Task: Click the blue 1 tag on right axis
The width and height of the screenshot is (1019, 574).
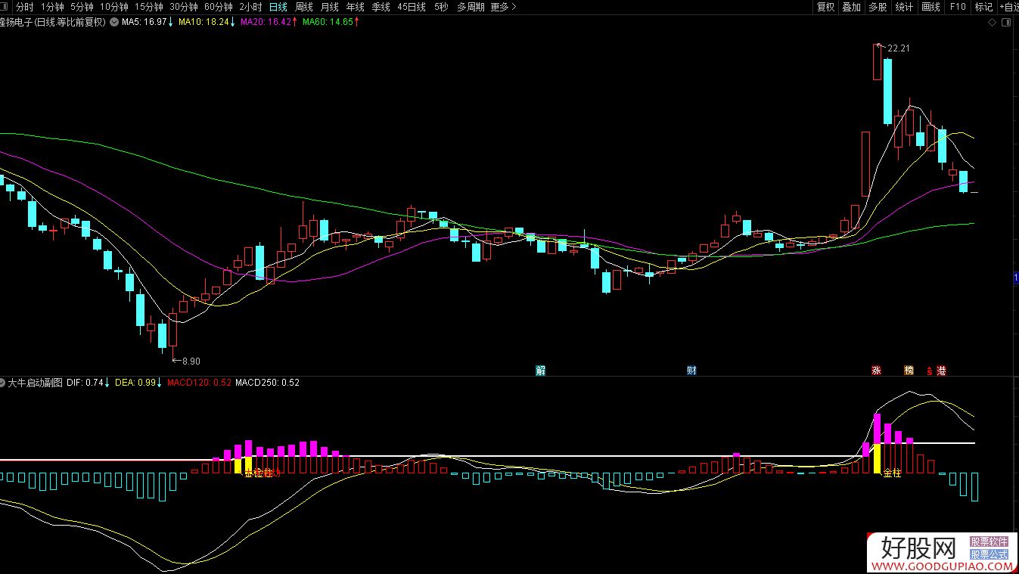Action: [x=1016, y=280]
